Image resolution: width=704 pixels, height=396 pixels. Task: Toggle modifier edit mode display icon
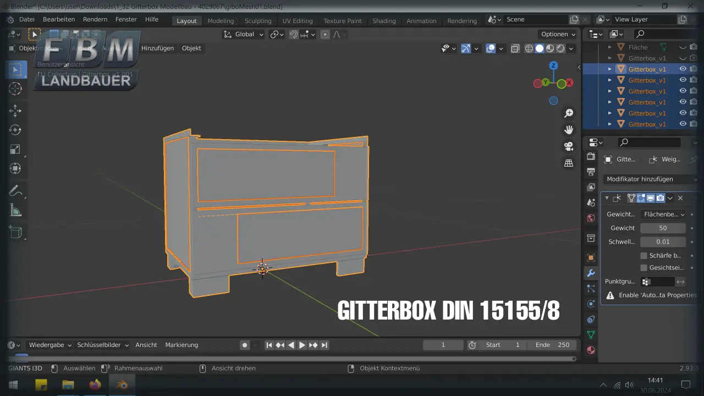pos(641,198)
